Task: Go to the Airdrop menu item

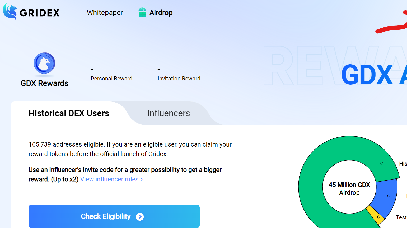Action: coord(161,13)
